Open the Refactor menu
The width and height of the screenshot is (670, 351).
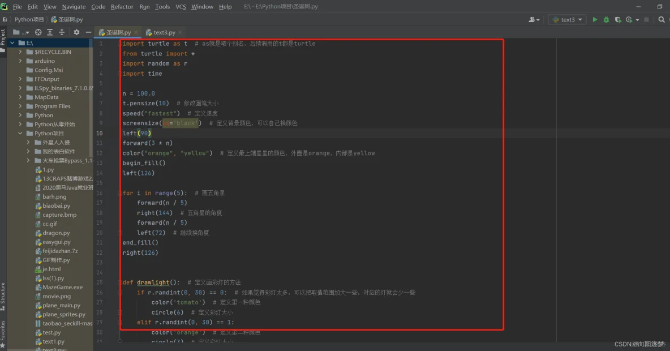122,7
